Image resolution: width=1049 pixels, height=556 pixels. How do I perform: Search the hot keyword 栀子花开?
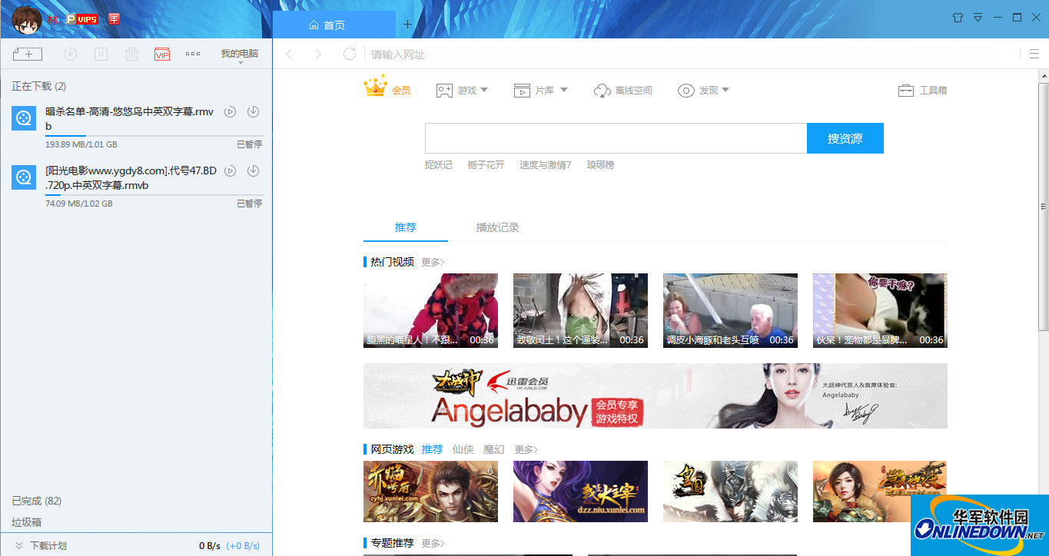(x=486, y=164)
